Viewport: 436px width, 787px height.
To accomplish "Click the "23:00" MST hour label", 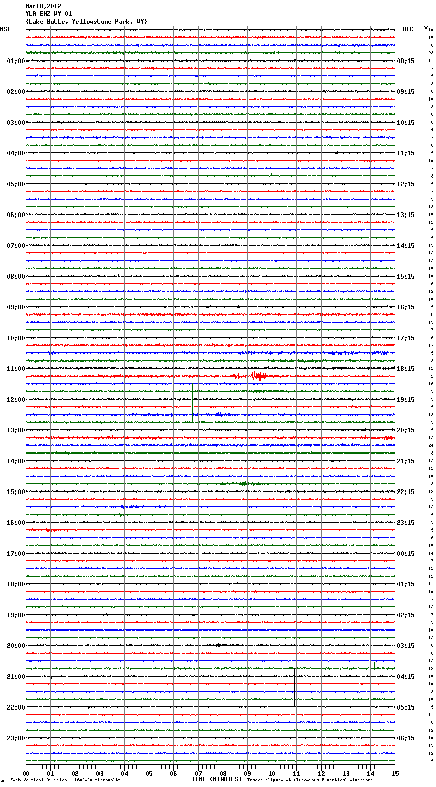I will (x=16, y=738).
